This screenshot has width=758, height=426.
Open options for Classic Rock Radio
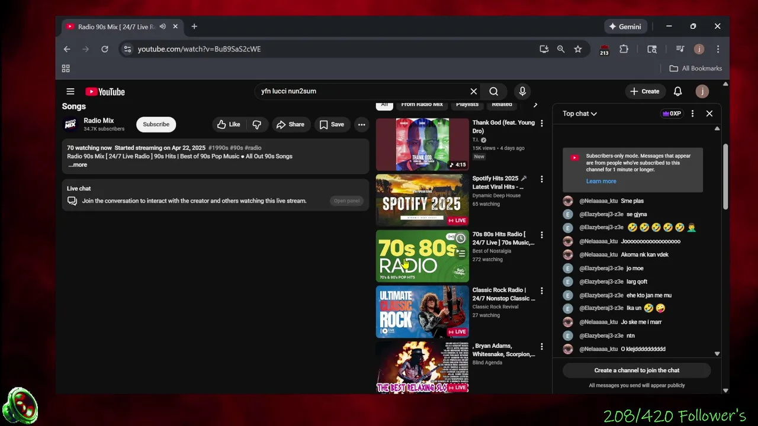[541, 291]
